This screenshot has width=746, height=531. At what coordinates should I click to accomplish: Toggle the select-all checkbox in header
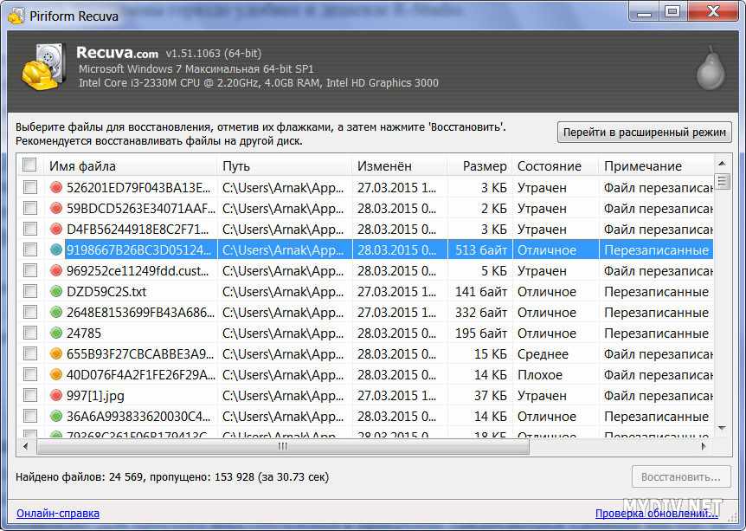pyautogui.click(x=29, y=165)
